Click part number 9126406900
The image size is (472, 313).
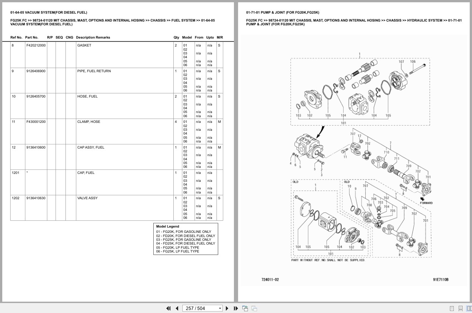click(x=36, y=71)
